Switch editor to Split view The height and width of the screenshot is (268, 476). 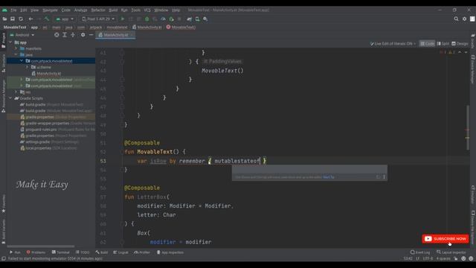(443, 44)
